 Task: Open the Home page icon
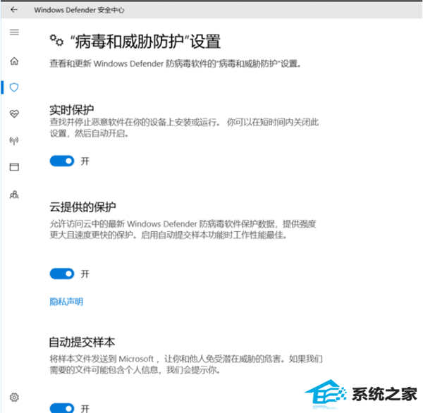14,61
